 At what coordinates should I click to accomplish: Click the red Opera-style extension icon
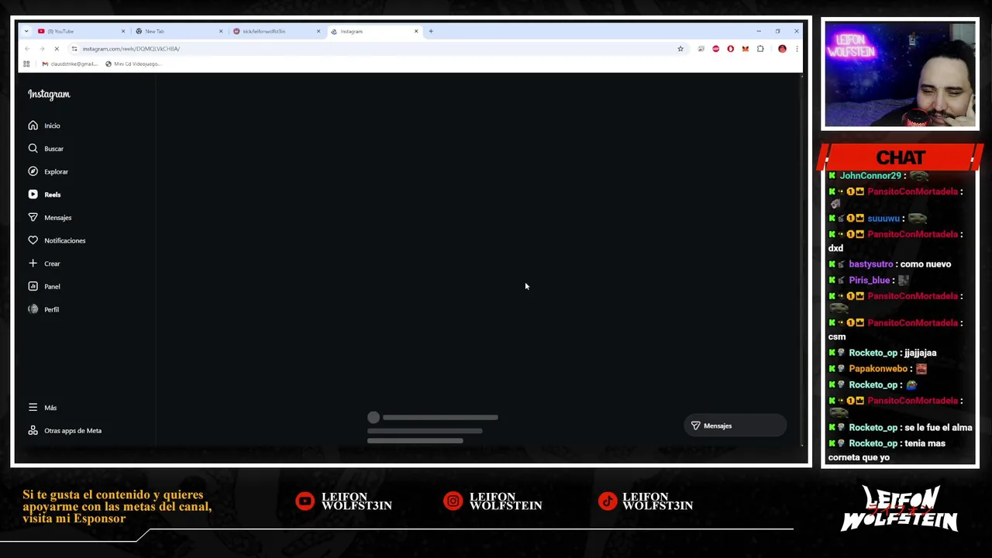[x=730, y=49]
